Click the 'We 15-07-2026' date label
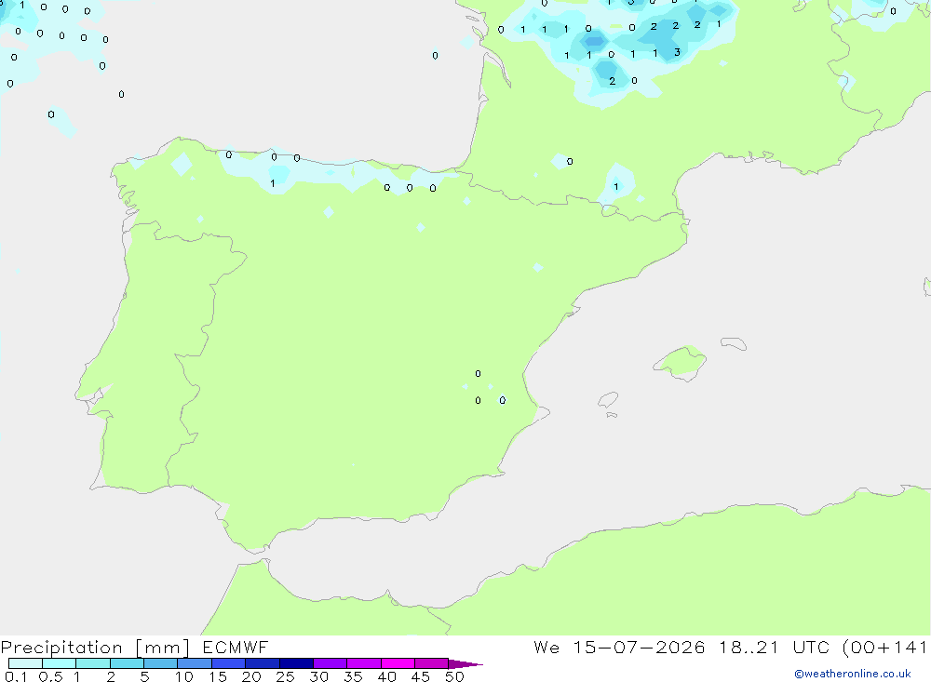This screenshot has height=682, width=931. (x=619, y=648)
